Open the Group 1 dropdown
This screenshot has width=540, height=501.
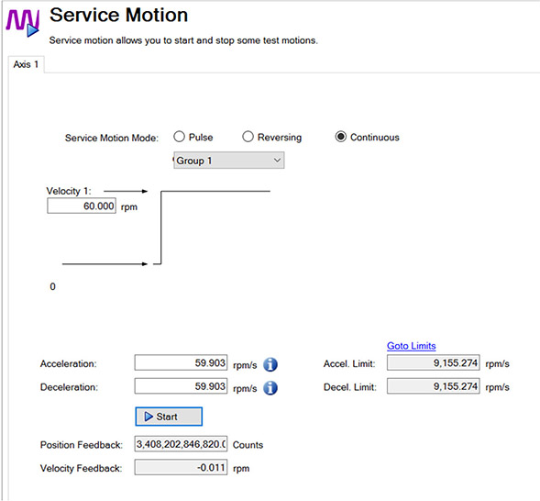[x=229, y=161]
